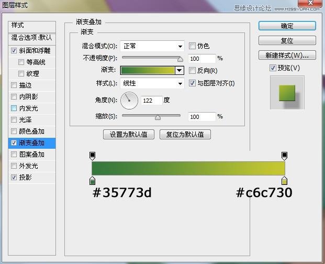Image resolution: width=325 pixels, height=264 pixels.
Task: Enable the 内发光 checkbox
Action: [x=14, y=108]
